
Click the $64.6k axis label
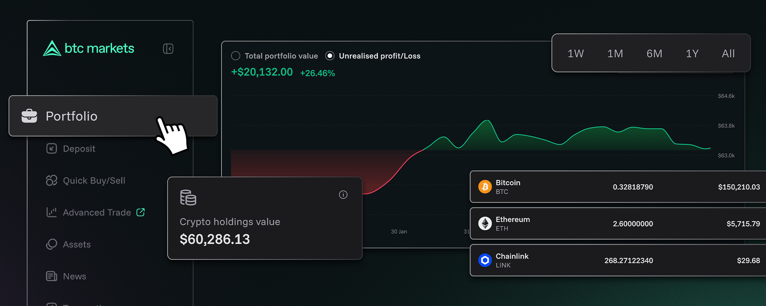pos(726,96)
